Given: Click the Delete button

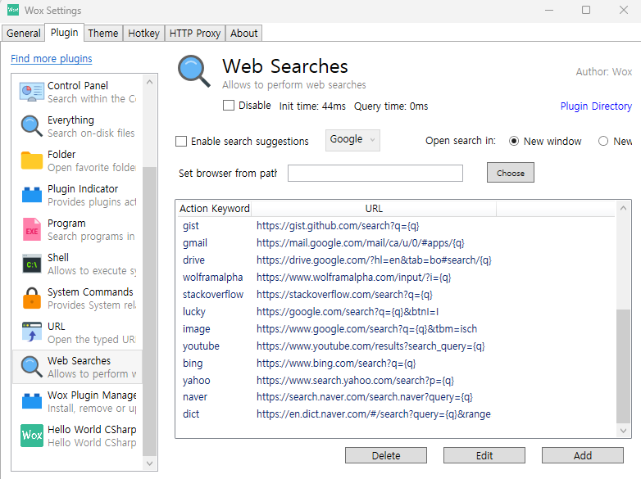Looking at the screenshot, I should (386, 455).
